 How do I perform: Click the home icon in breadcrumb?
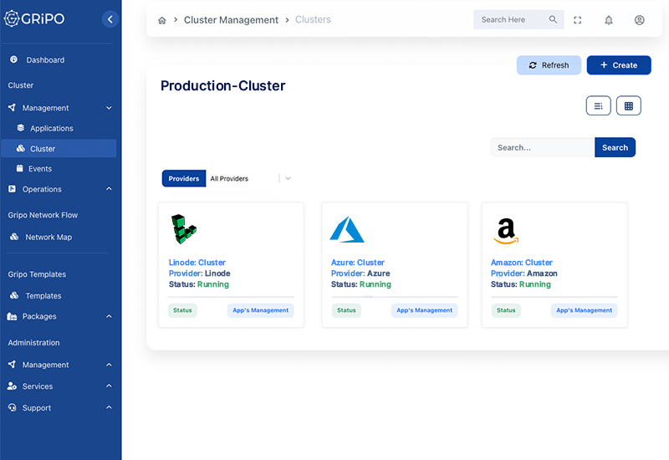pos(162,20)
